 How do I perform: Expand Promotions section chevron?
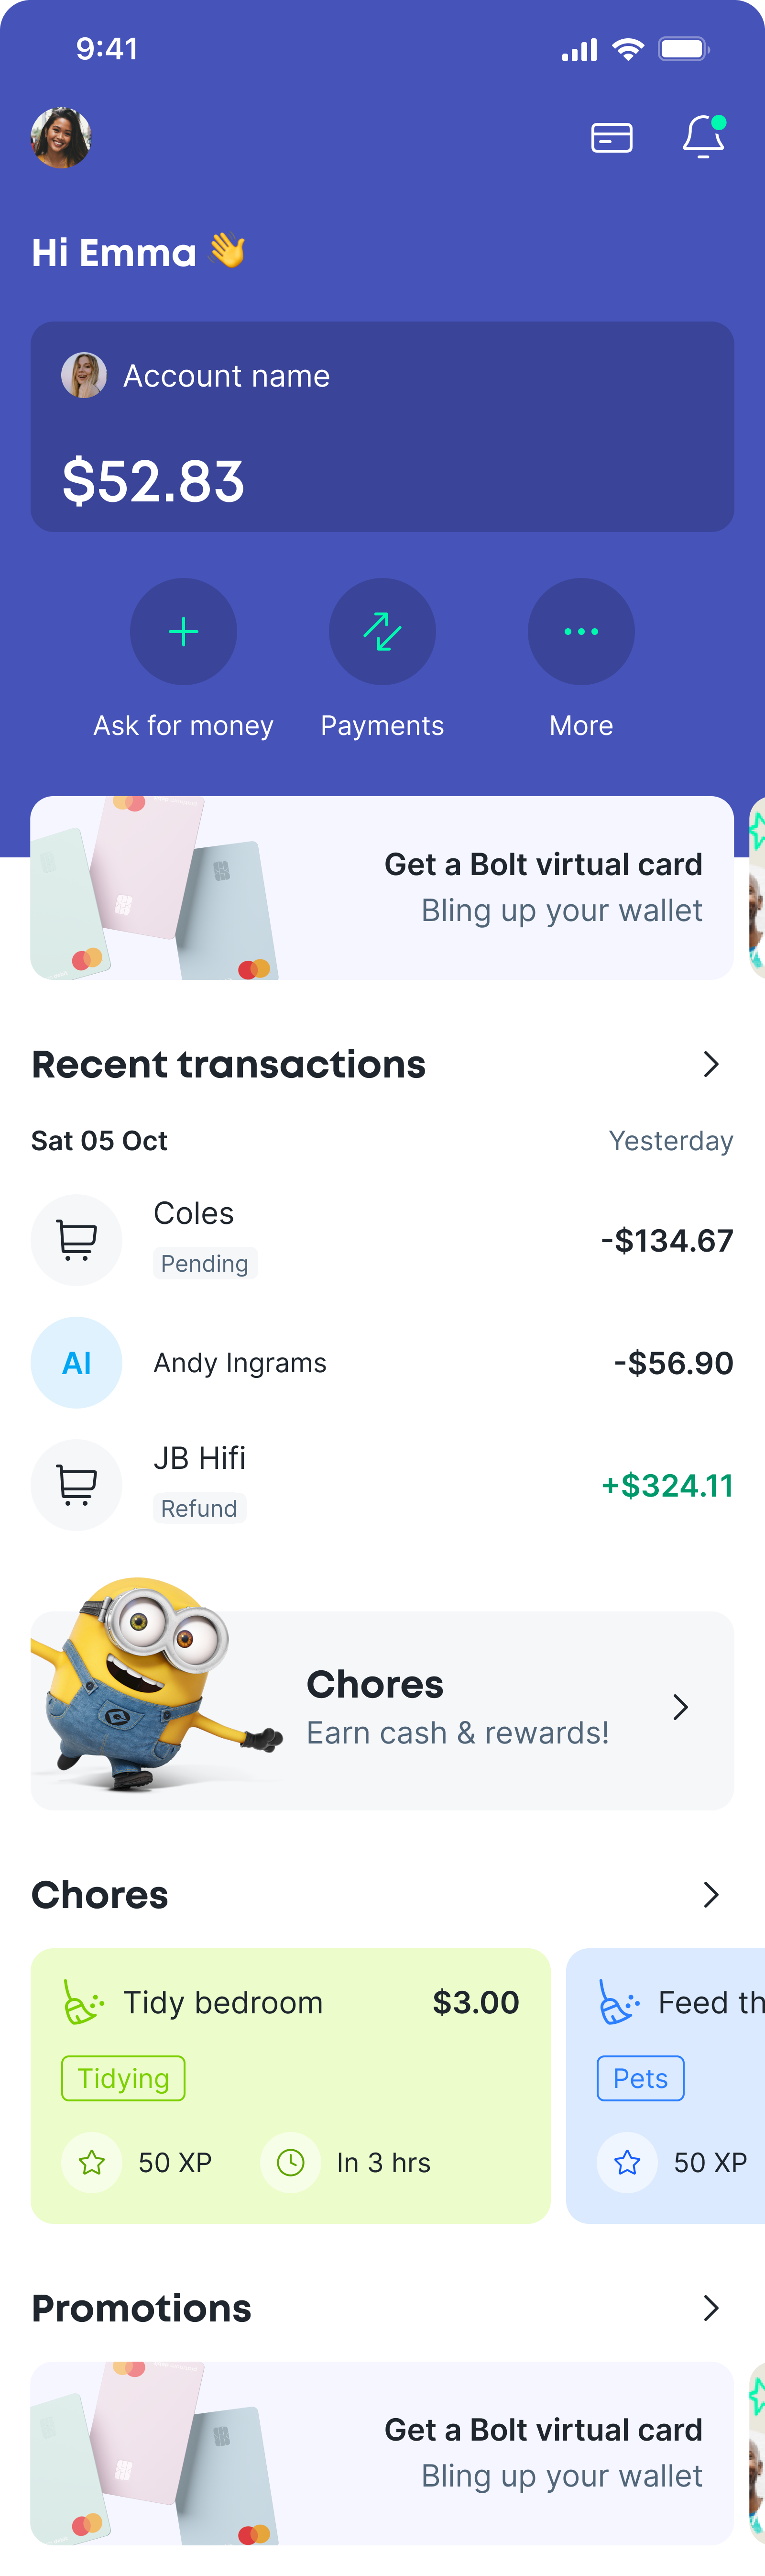710,2308
